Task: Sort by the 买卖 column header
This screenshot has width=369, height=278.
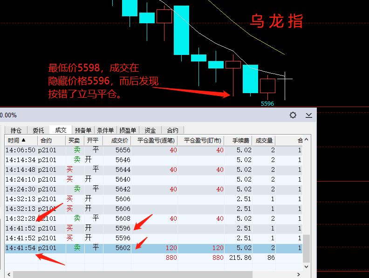Action: 75,141
